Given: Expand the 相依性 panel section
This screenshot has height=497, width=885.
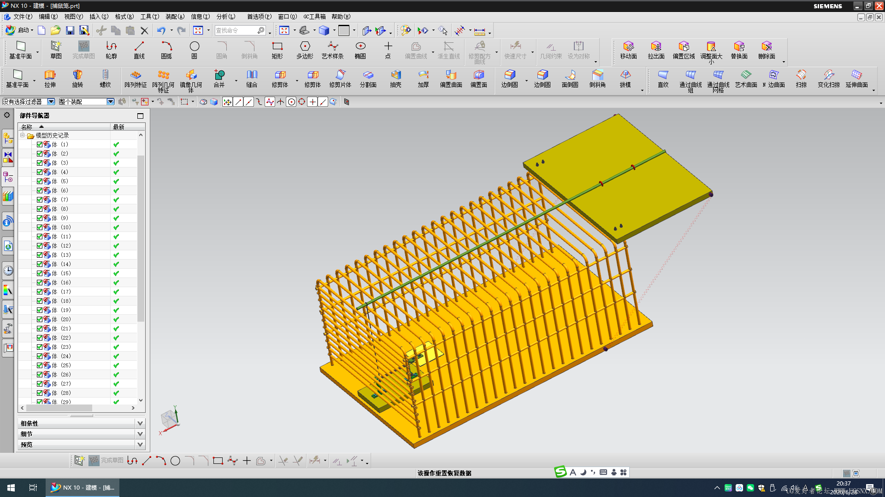Looking at the screenshot, I should (140, 423).
